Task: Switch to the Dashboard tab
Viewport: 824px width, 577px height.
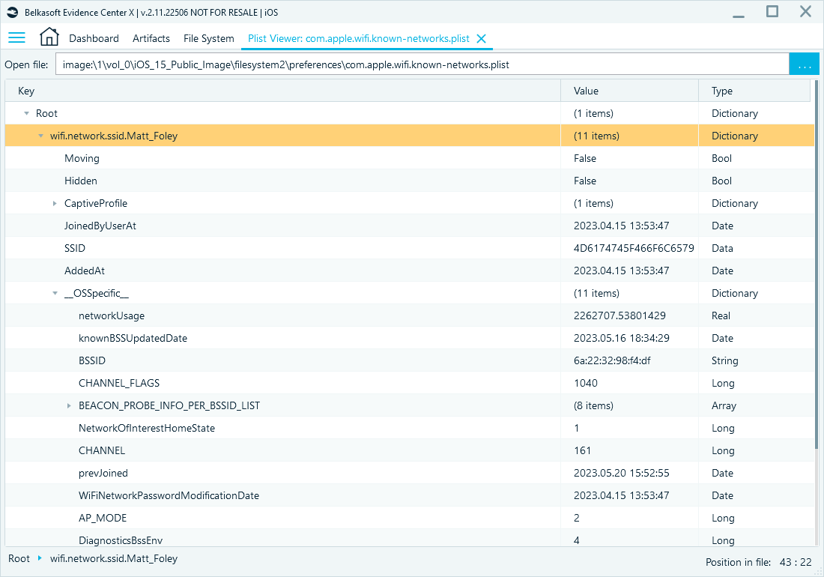Action: 94,38
